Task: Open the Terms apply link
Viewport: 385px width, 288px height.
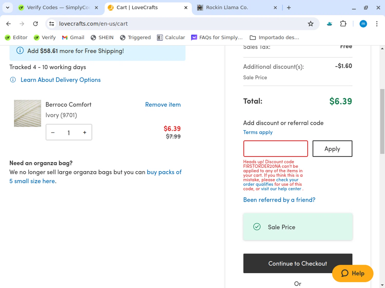Action: (x=258, y=132)
